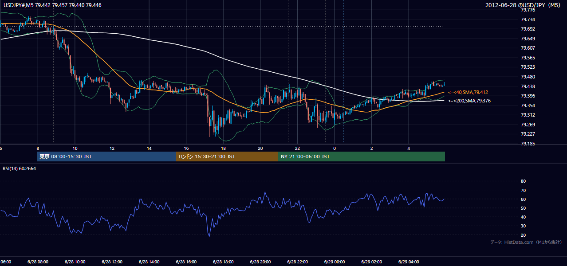Click the 6/28 10:00 time axis label
567x266 pixels.
click(75, 262)
